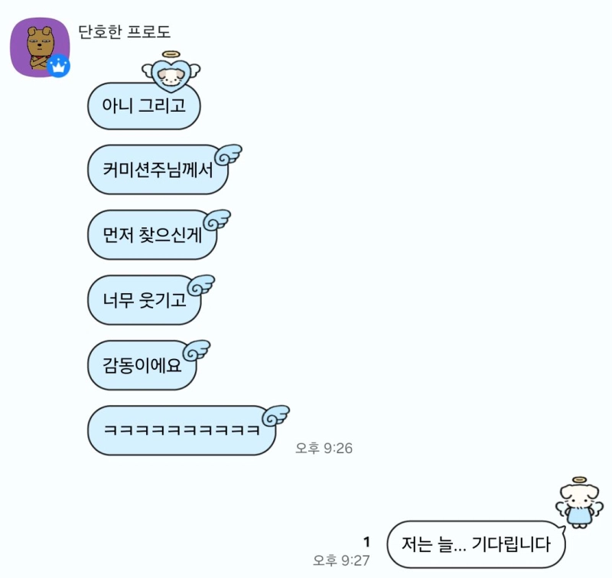Select the message bubble 너무 웃기고
Screen dimensions: 612x578
[x=144, y=300]
